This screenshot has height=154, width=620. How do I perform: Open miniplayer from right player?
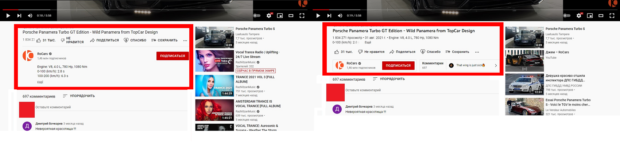coord(590,16)
